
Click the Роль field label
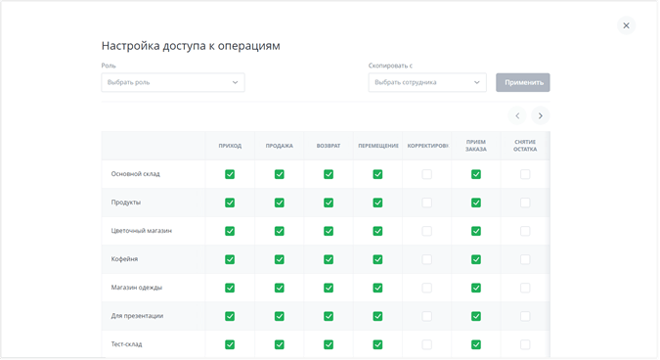point(109,66)
